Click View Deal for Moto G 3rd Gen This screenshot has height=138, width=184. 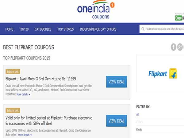click(116, 82)
